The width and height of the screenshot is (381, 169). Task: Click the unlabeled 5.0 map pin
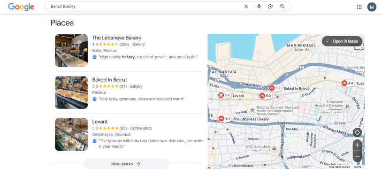click(266, 96)
